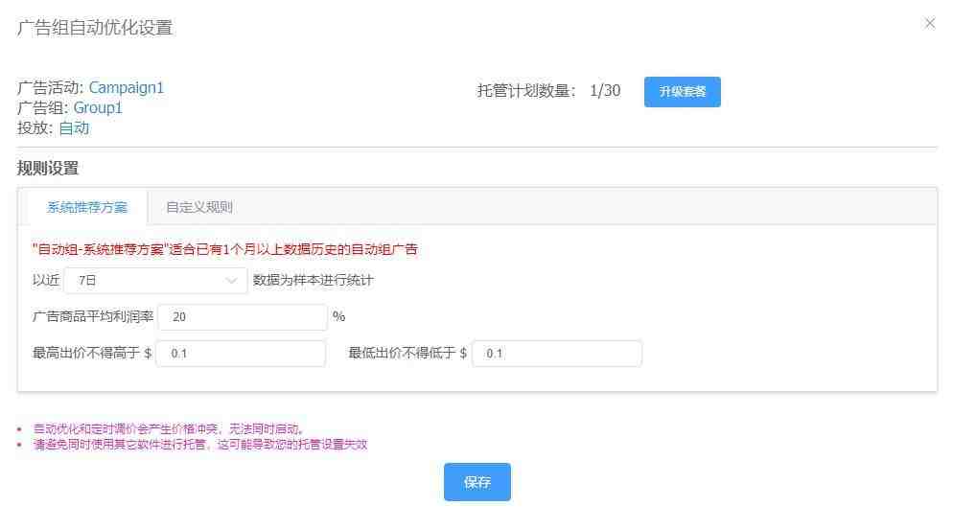Viewport: 953px width, 529px height.
Task: Click the 自动优化和定时调价 conflict warning
Action: (169, 428)
